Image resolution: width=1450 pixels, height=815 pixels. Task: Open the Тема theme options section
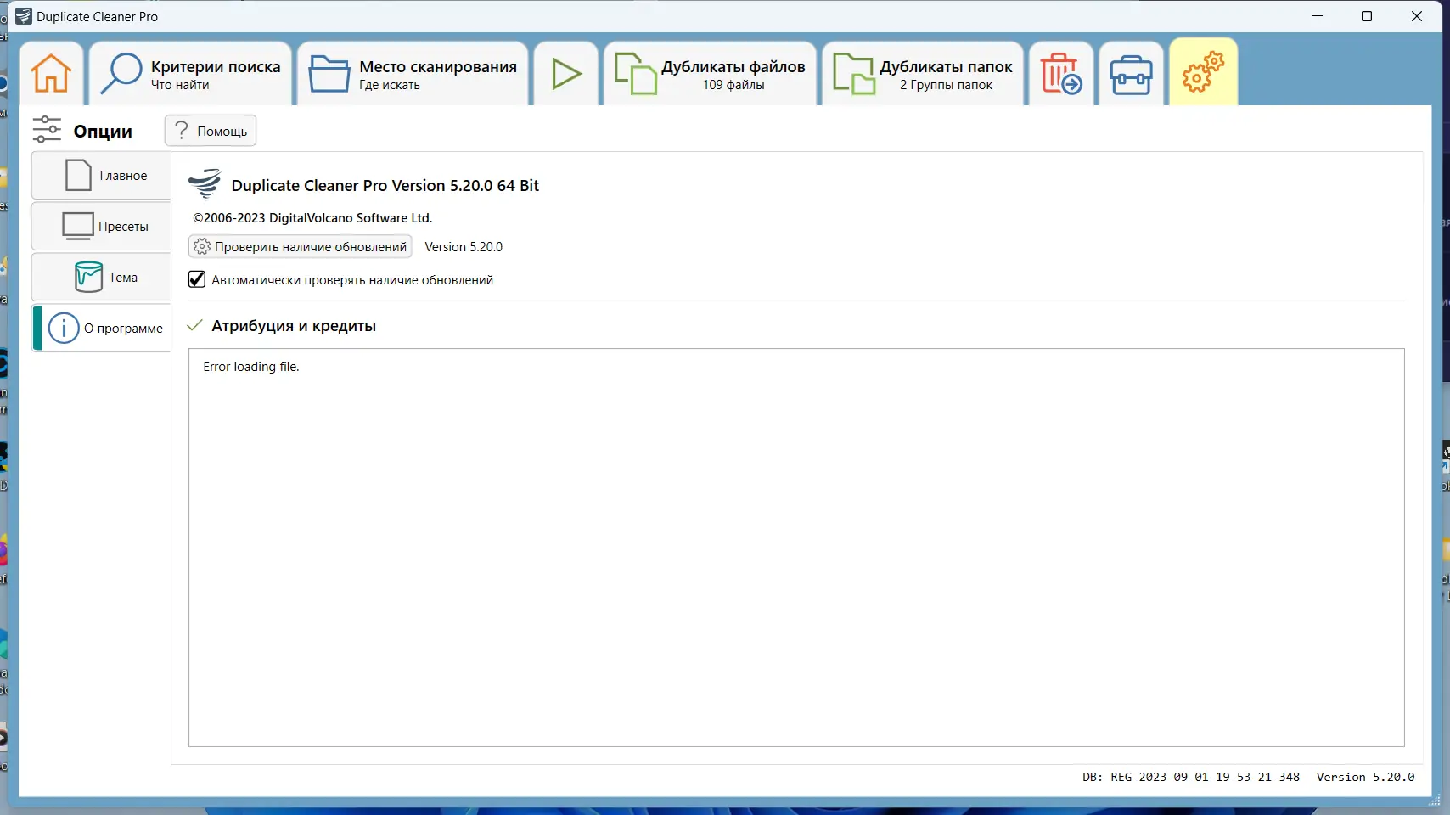pyautogui.click(x=101, y=278)
